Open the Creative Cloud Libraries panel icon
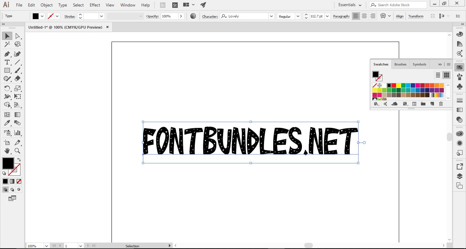This screenshot has height=249, width=466. click(460, 133)
